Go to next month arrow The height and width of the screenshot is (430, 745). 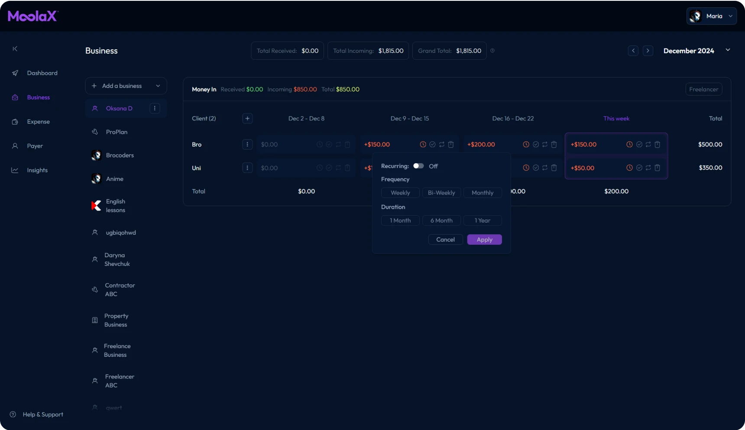tap(648, 51)
